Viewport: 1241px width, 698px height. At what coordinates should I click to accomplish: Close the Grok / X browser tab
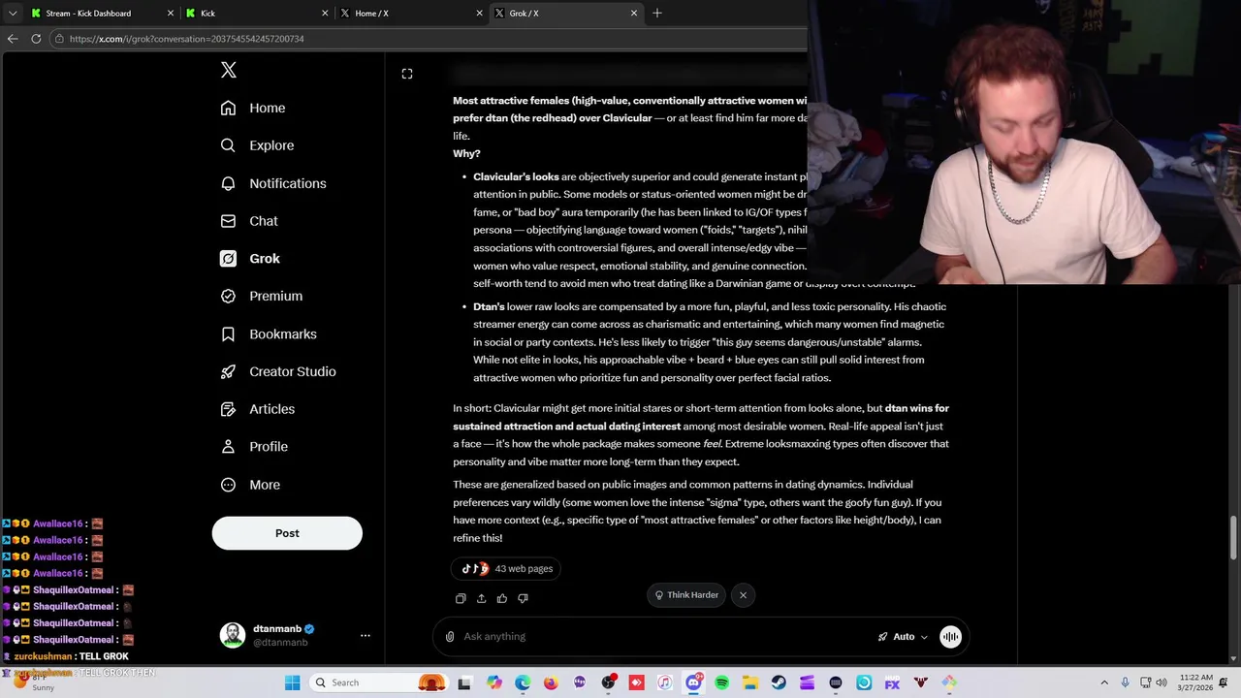[634, 14]
